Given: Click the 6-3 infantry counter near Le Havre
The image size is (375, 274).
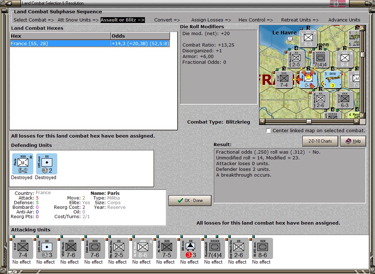Looking at the screenshot, I should click(308, 39).
